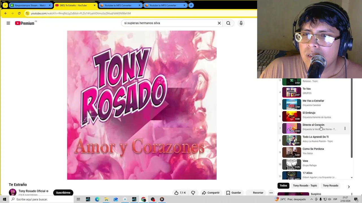Play Vete by Grupo Rafaga

click(314, 164)
